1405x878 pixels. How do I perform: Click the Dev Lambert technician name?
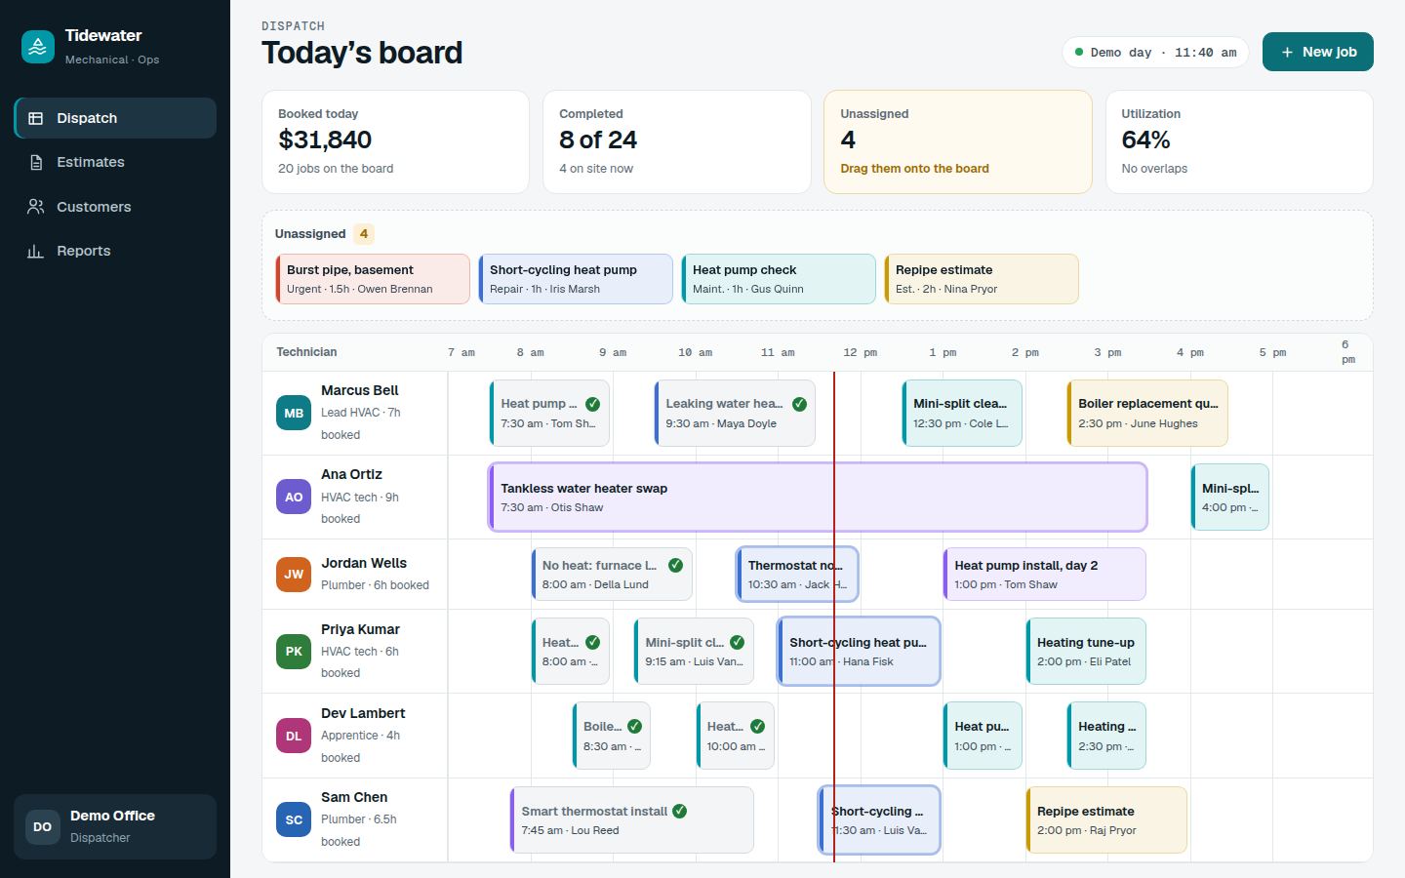pos(363,713)
